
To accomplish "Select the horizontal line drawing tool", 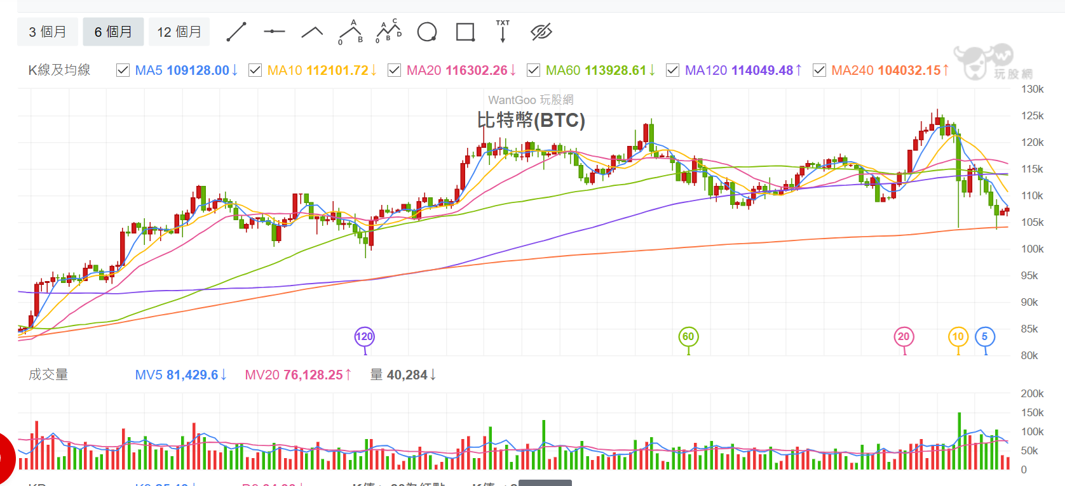I will [275, 32].
